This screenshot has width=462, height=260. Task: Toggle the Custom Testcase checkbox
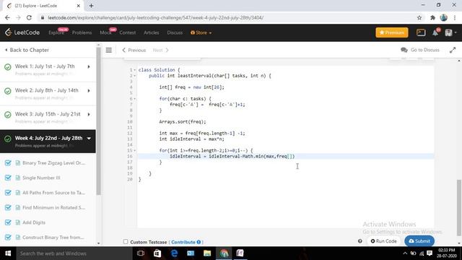126,242
